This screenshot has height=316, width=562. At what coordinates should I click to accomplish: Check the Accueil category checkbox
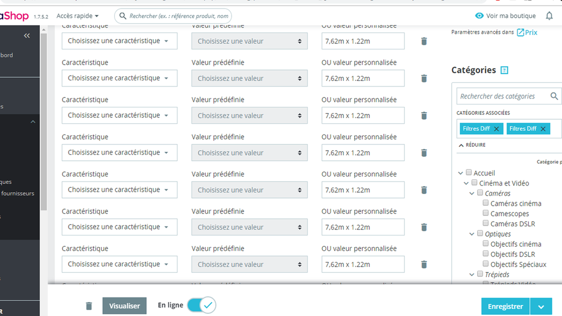tap(468, 173)
